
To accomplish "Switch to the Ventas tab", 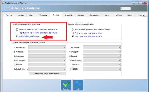I will [x=21, y=15].
